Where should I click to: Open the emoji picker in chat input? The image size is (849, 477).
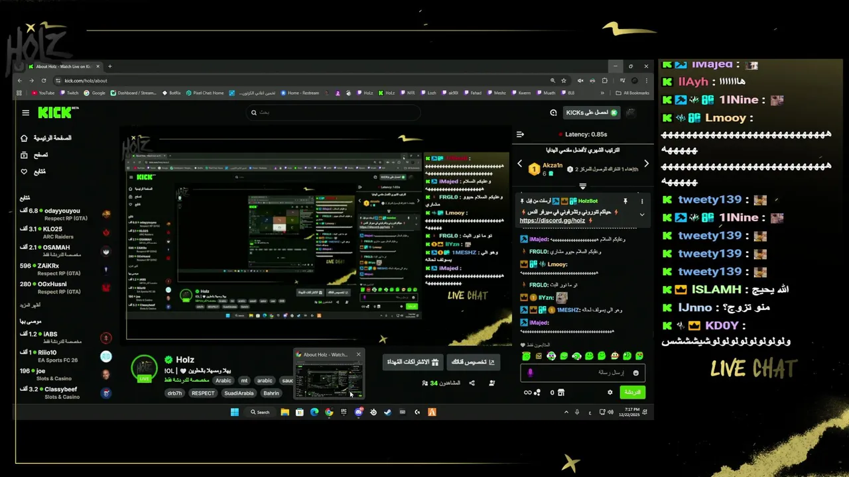[x=636, y=373]
